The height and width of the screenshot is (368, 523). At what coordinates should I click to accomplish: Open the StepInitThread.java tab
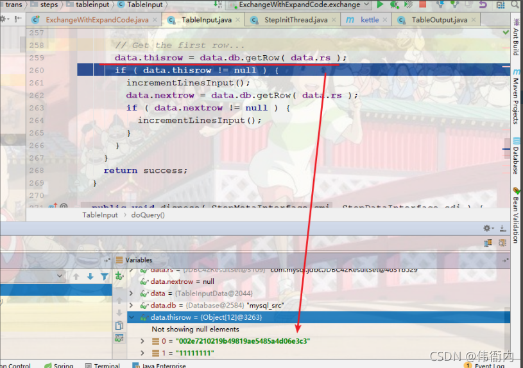(293, 20)
